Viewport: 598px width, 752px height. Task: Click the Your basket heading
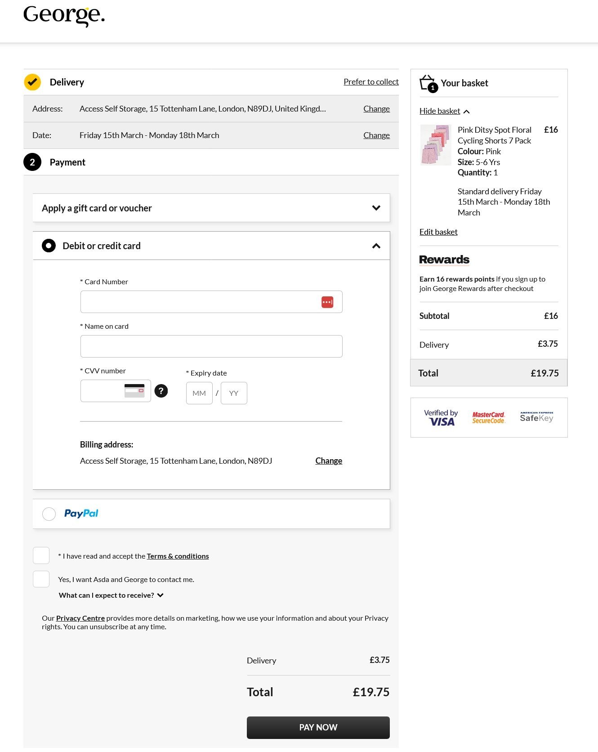tap(464, 83)
